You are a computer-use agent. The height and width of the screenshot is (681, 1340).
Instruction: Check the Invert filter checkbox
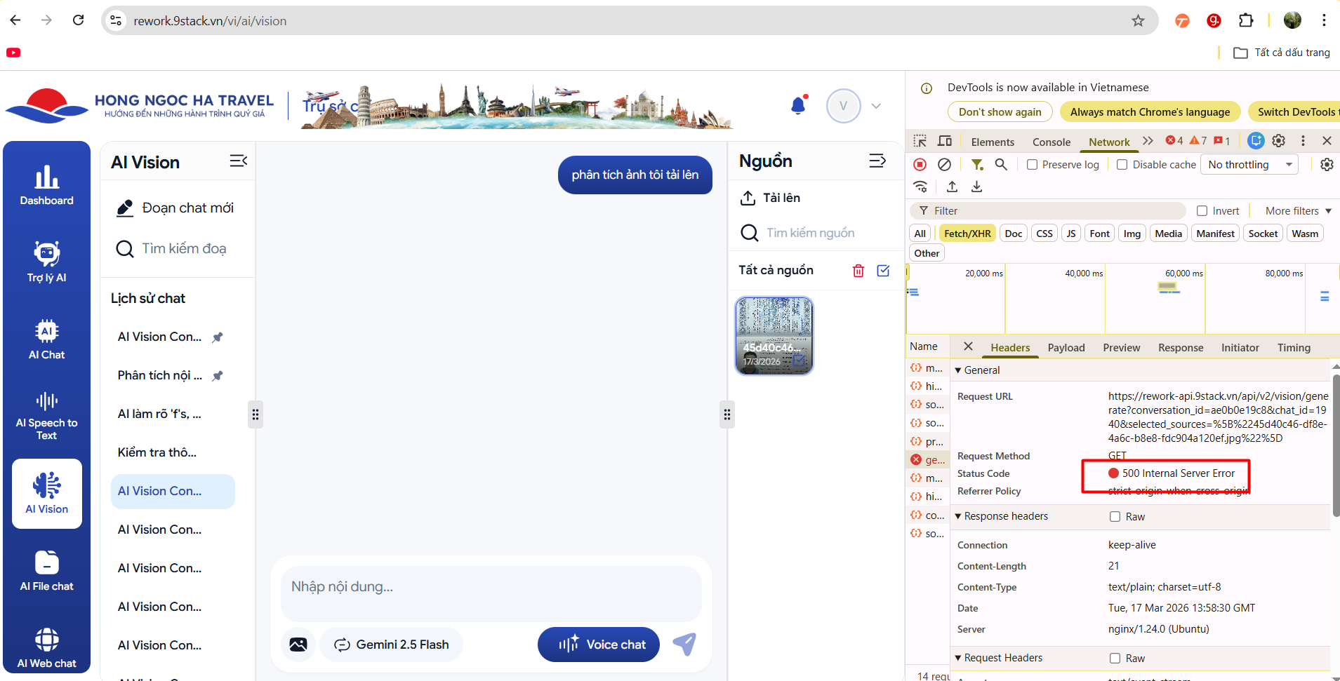[x=1202, y=211]
